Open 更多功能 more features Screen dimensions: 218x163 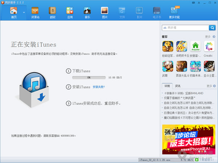pos(174,13)
